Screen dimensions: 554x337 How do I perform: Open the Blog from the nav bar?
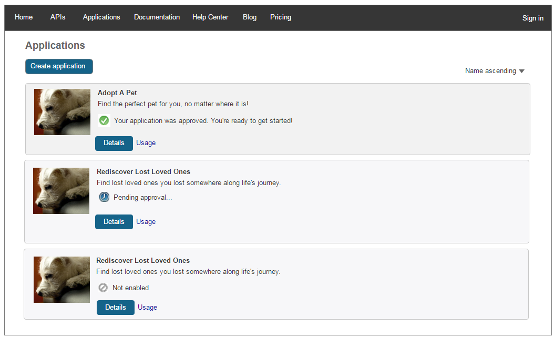250,17
